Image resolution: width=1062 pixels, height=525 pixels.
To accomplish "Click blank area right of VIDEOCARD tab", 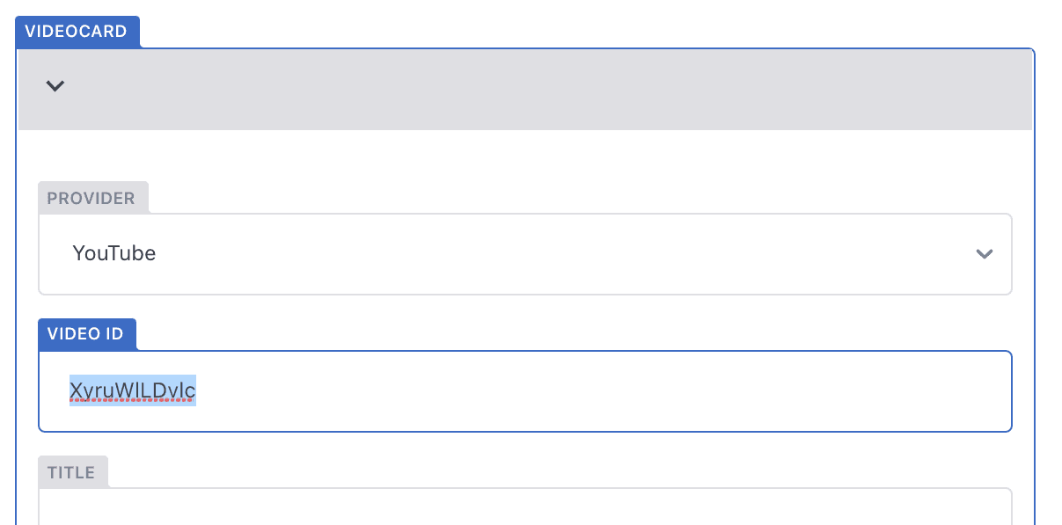I will pyautogui.click(x=528, y=26).
